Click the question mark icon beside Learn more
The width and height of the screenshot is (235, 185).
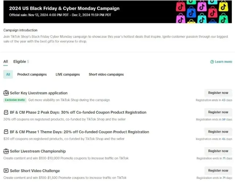(x=212, y=62)
